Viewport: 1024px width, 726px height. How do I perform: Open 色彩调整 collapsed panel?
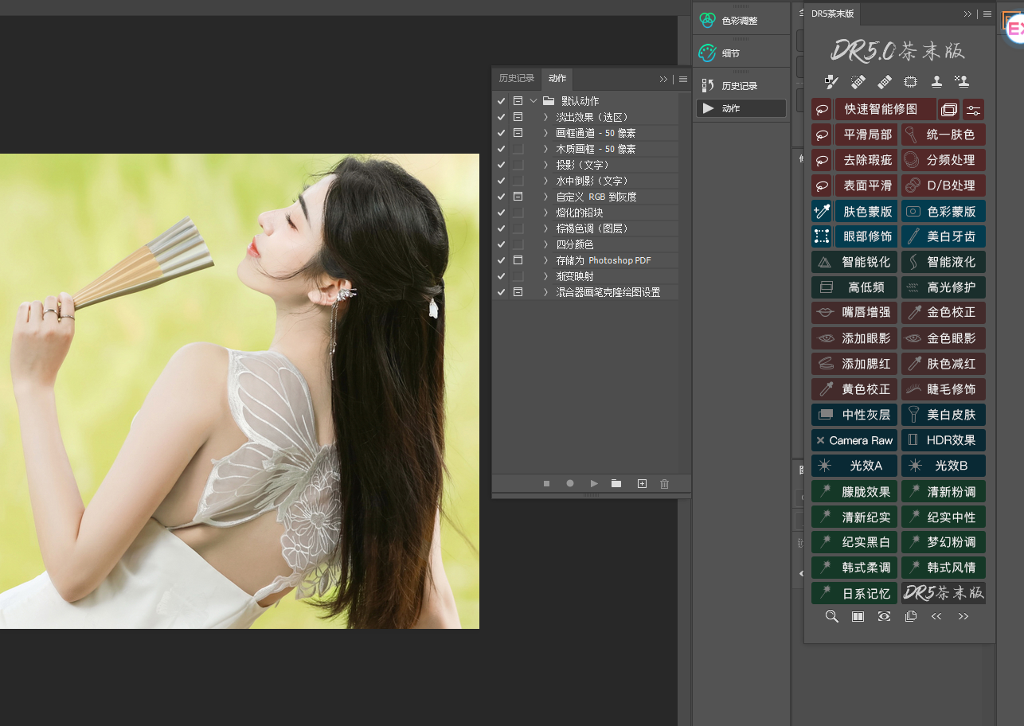click(x=741, y=21)
